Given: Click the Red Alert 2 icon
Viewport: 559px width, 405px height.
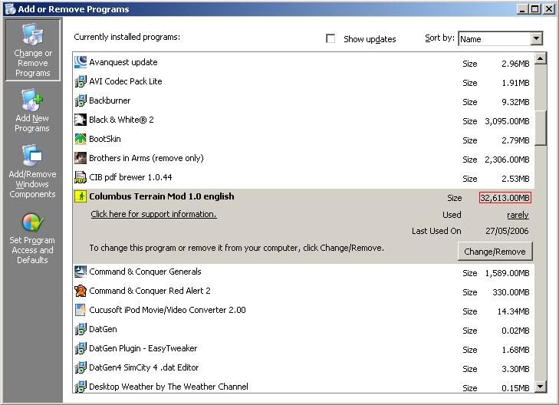Looking at the screenshot, I should pyautogui.click(x=81, y=291).
